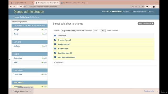Add a new User via plus Add

(44, 34)
